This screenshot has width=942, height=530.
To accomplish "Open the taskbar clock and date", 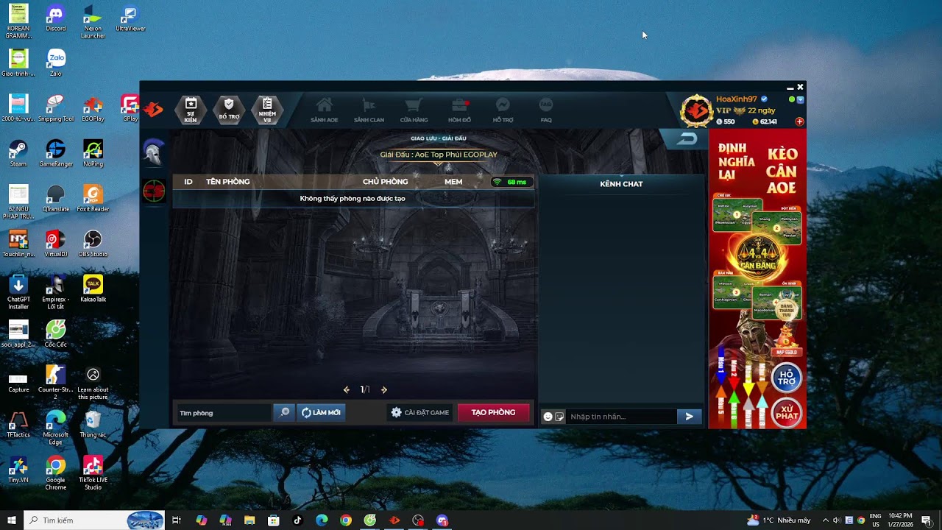I will pos(900,520).
